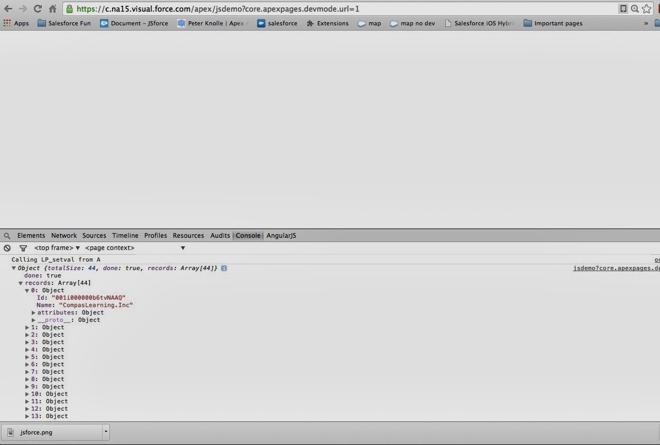Open the browser home page icon

click(x=52, y=8)
